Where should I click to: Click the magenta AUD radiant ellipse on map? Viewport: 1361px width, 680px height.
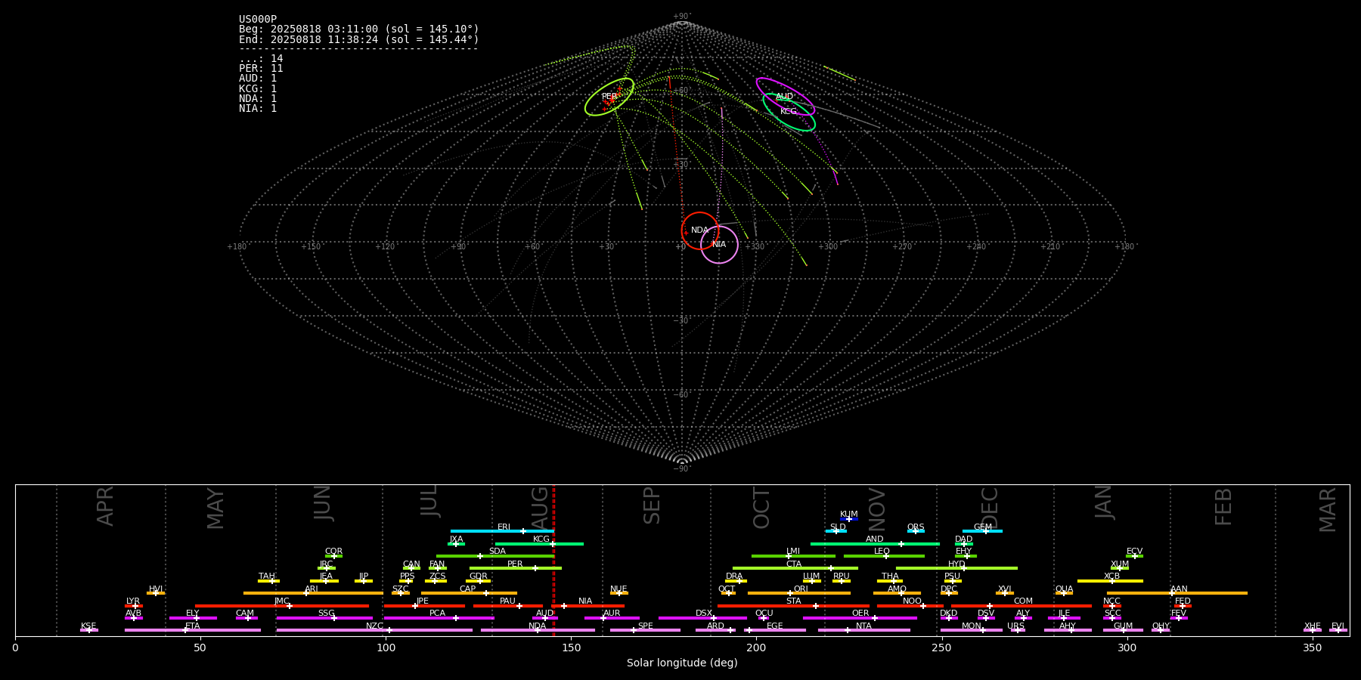[785, 97]
